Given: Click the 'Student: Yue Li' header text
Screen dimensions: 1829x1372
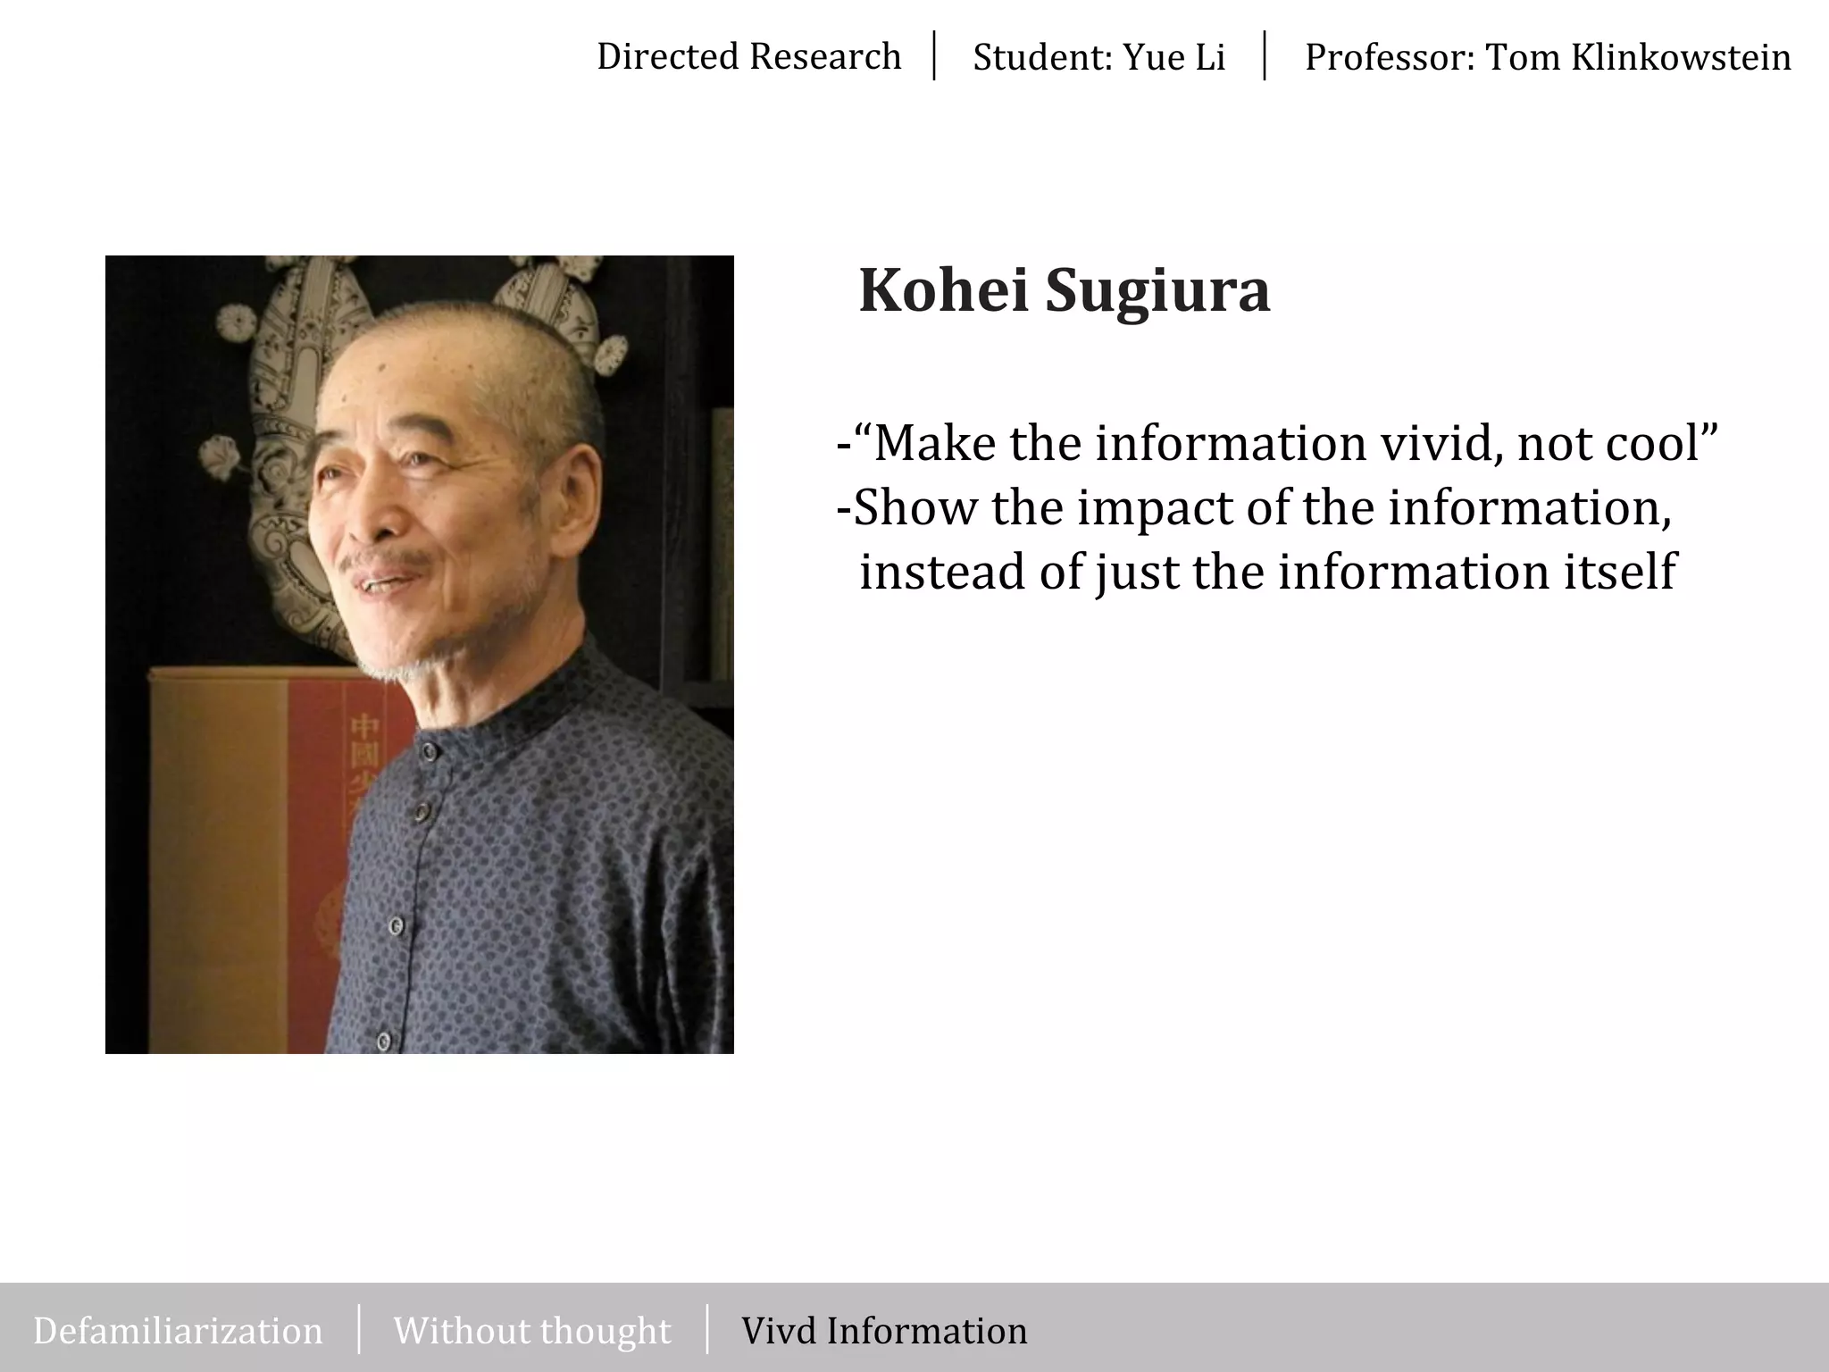Looking at the screenshot, I should (1098, 57).
